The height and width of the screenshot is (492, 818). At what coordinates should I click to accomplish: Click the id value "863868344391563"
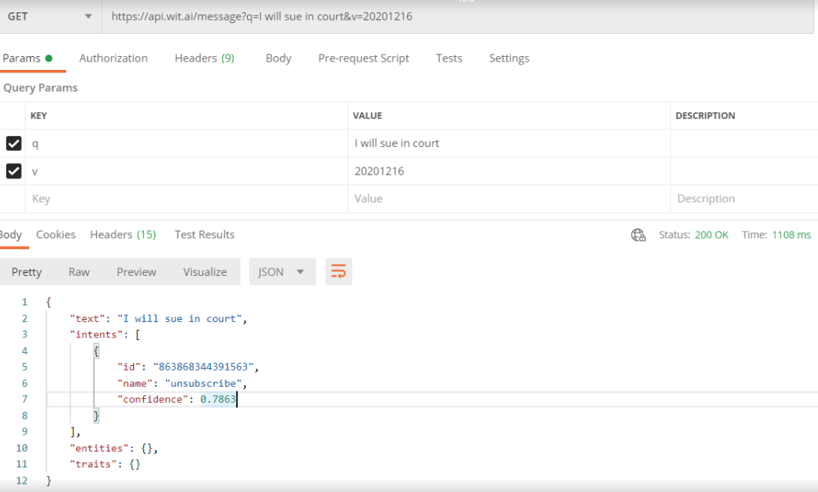(203, 367)
